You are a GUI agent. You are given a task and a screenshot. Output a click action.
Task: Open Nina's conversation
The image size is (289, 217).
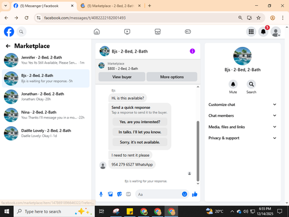(46, 115)
